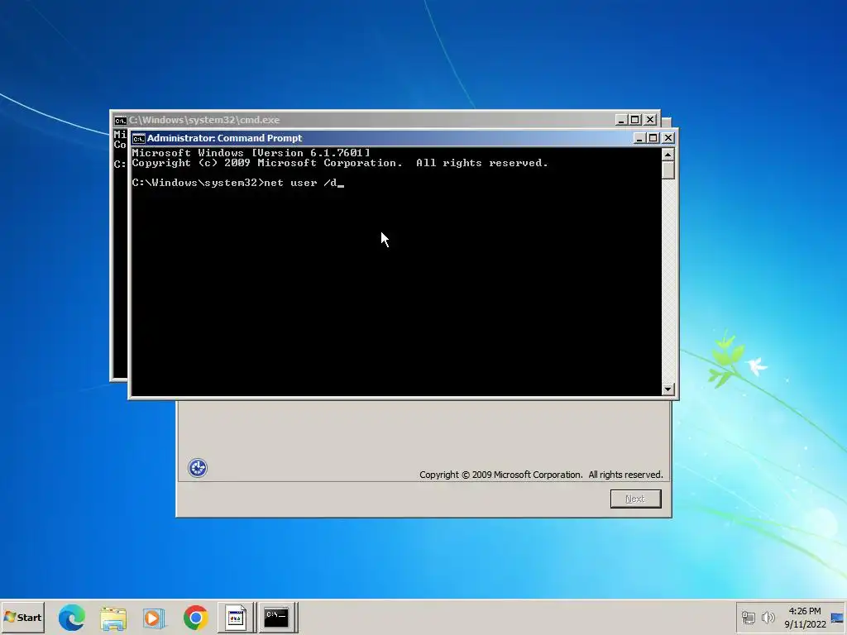Click the setup dialog copyright notice text
Viewport: 847px width, 635px height.
pyautogui.click(x=541, y=475)
